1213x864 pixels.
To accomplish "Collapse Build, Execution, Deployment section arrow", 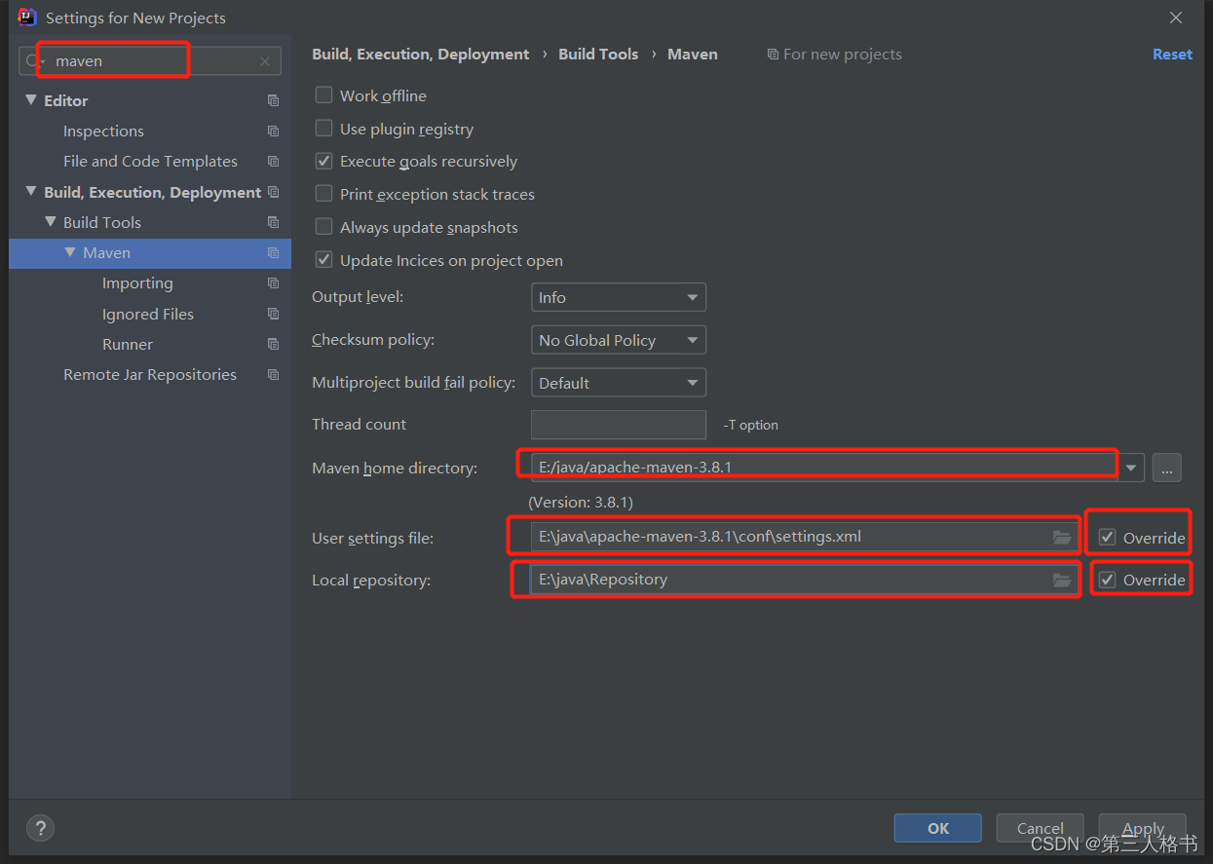I will point(31,192).
